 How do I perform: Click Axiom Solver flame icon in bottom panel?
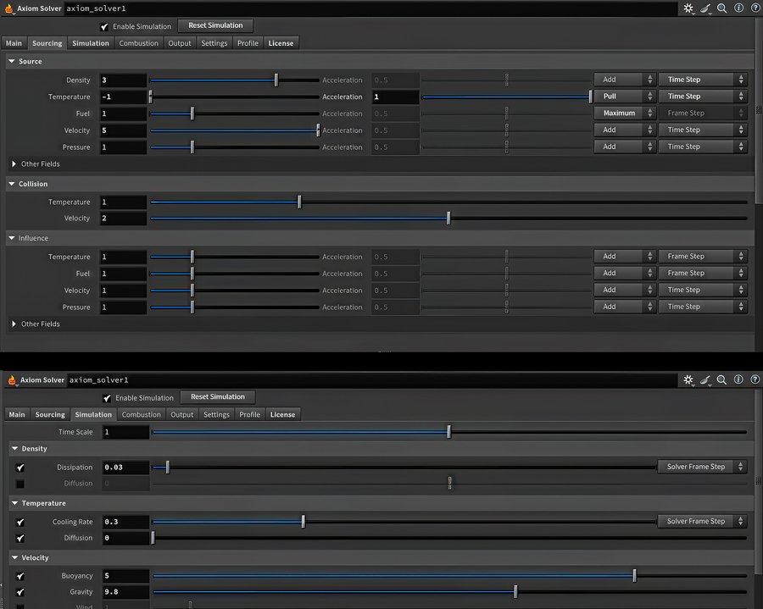point(12,379)
